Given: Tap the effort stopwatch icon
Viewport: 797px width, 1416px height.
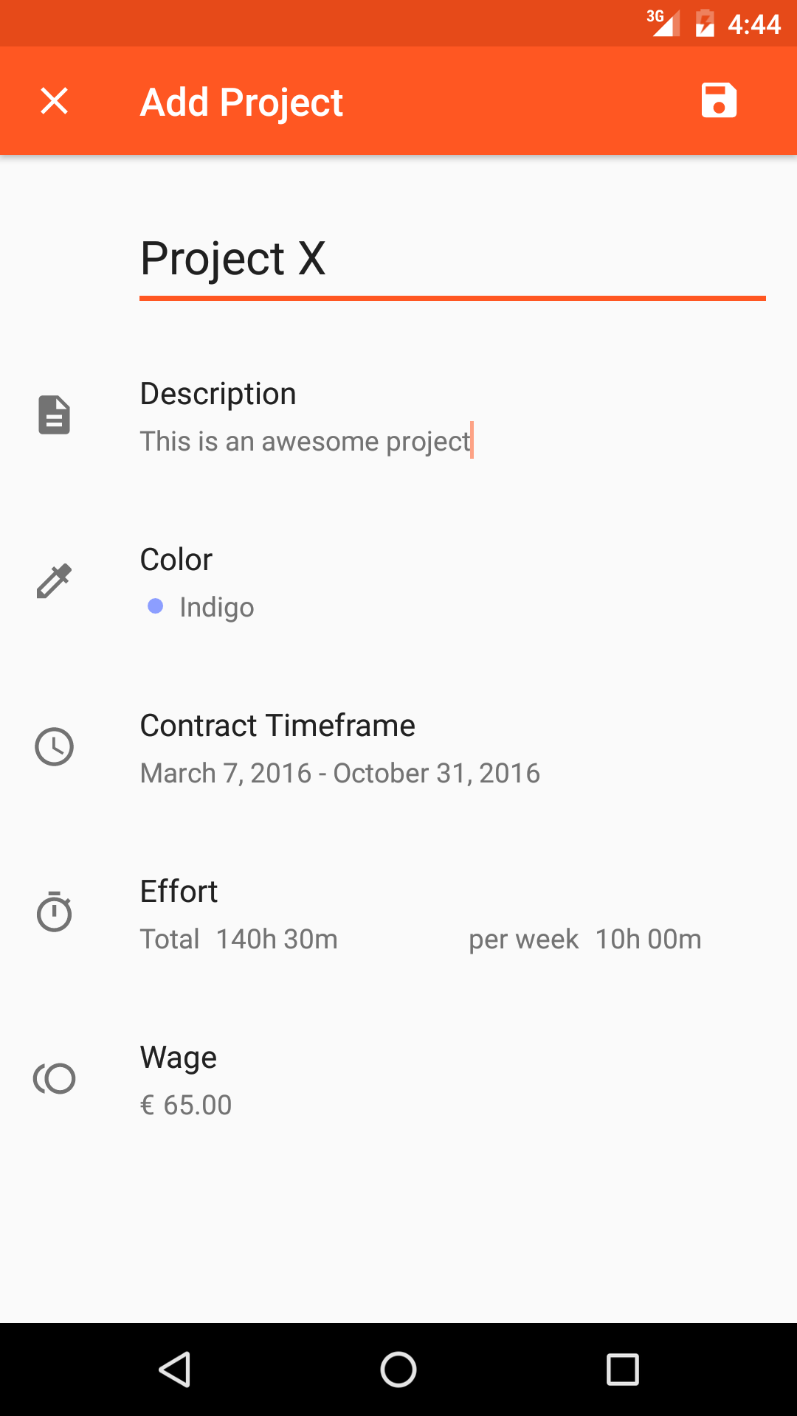Looking at the screenshot, I should click(54, 912).
